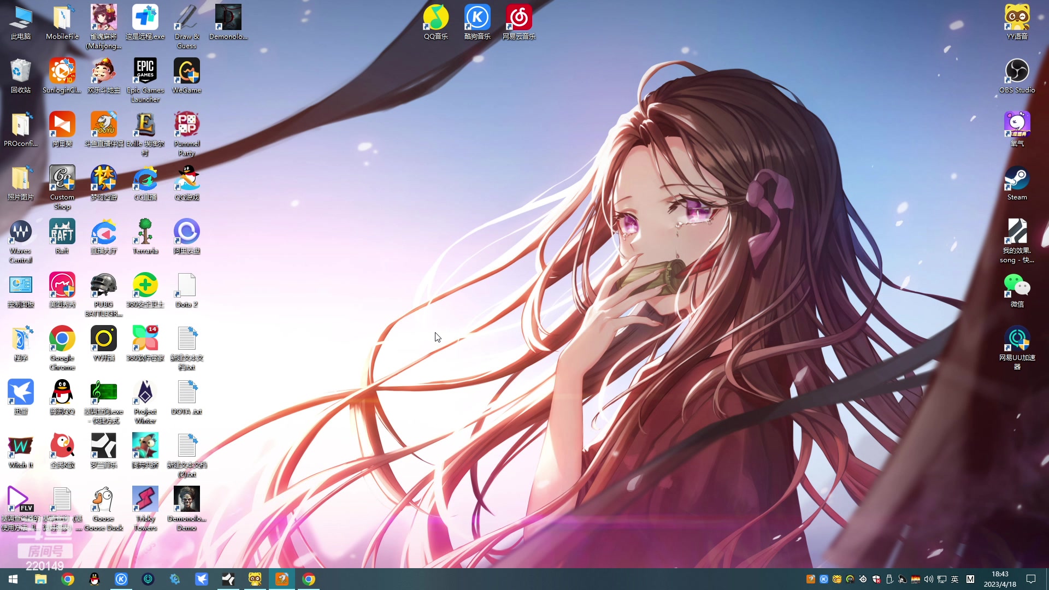
Task: Switch to KuGou in the taskbar
Action: click(121, 579)
